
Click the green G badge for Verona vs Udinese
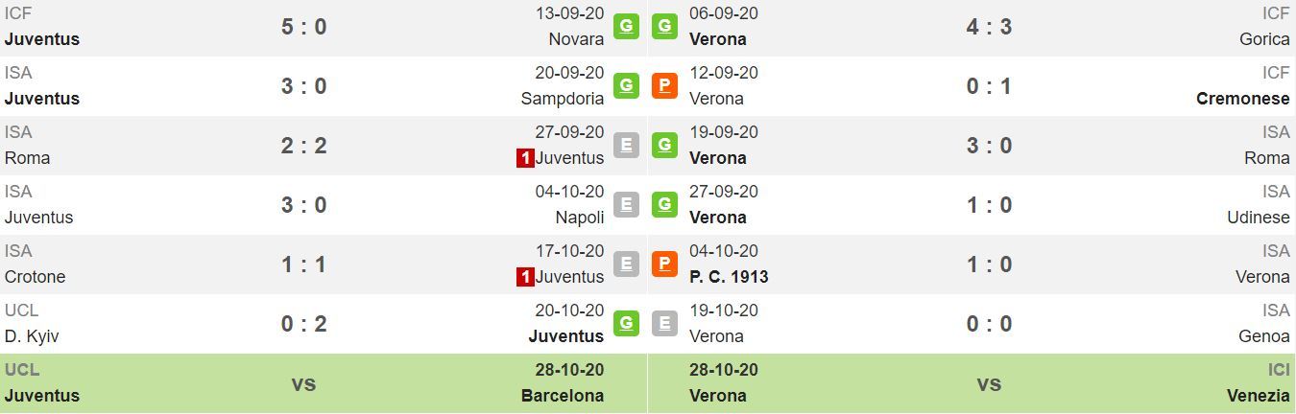pyautogui.click(x=664, y=204)
